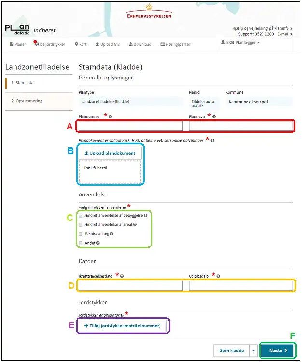Go to Høringsparter in navigation bar
This screenshot has height=362, width=302.
click(x=175, y=44)
